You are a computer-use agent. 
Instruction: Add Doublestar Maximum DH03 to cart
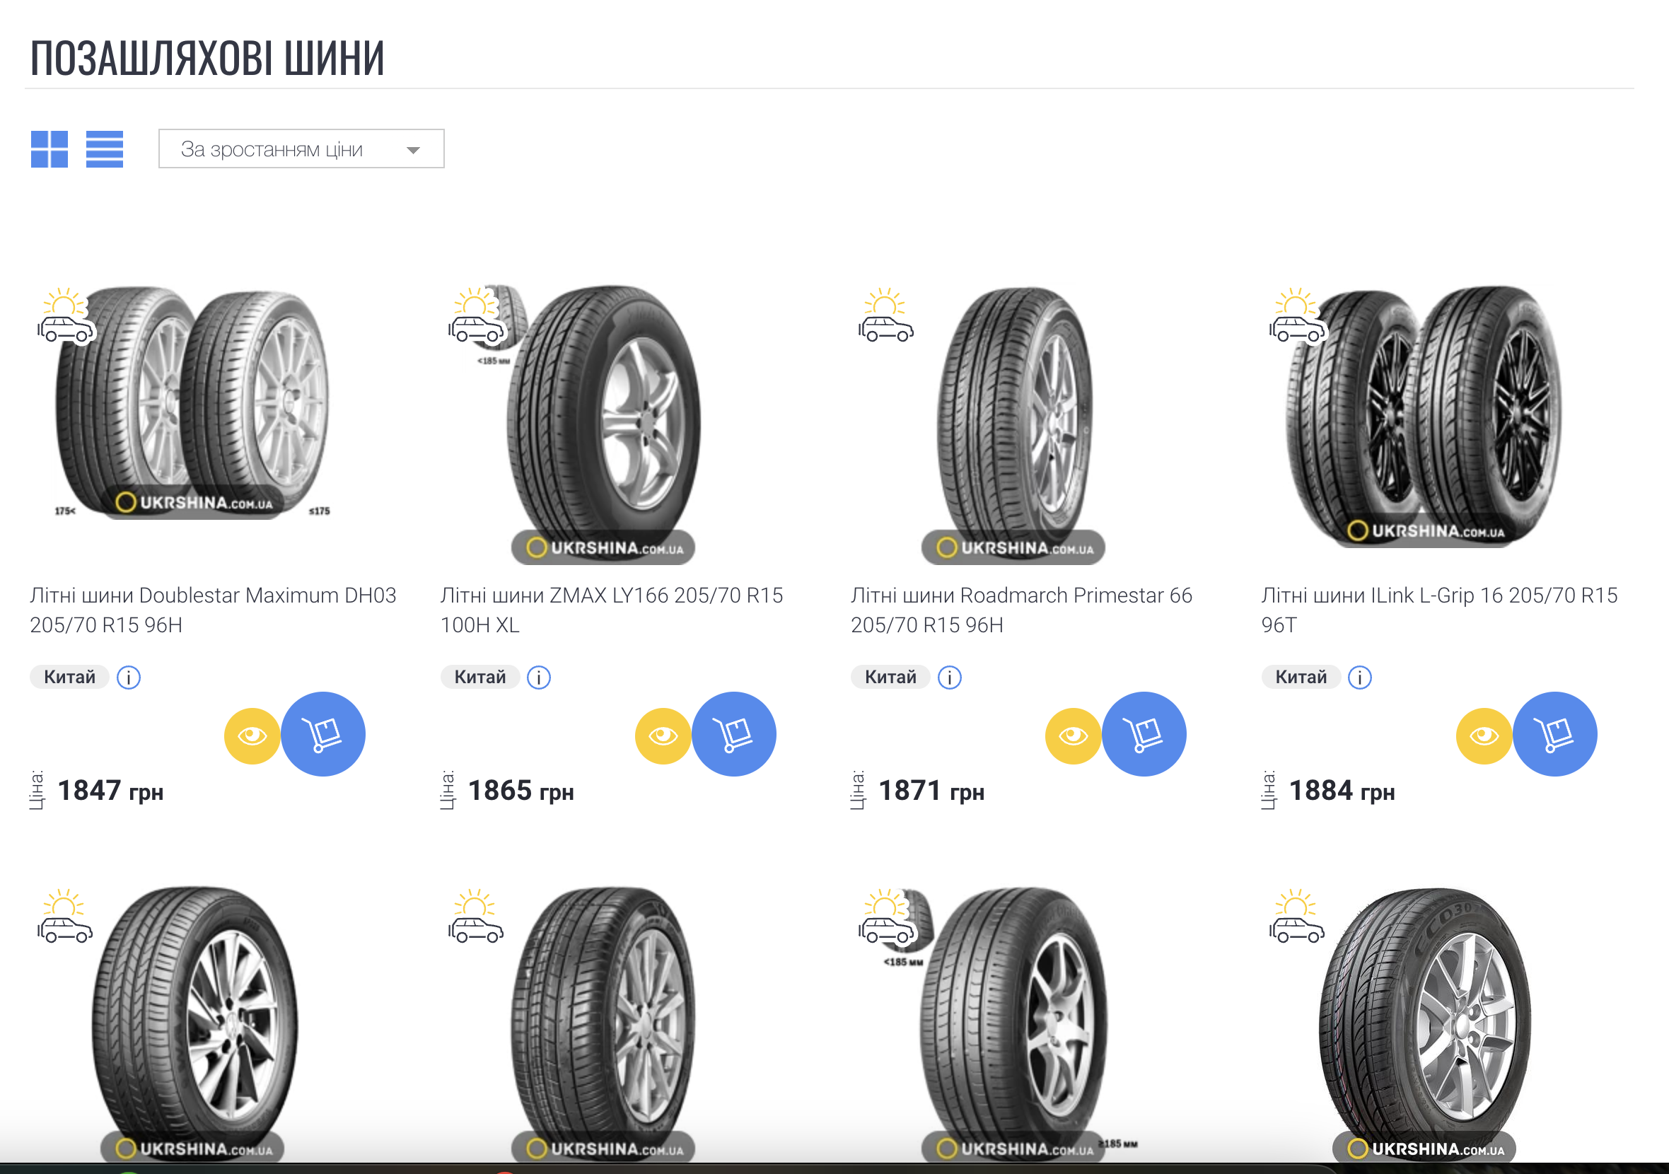click(322, 733)
